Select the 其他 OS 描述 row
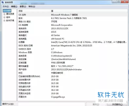 72,22
